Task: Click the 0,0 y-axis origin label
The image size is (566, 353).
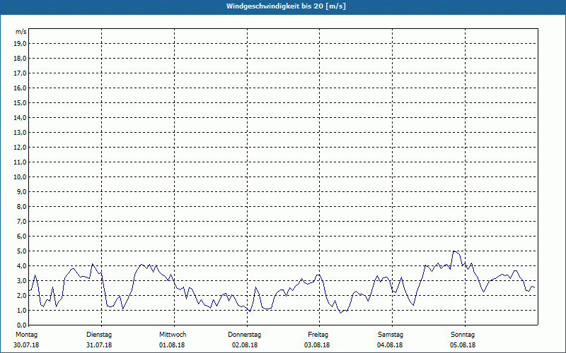Action: click(21, 325)
